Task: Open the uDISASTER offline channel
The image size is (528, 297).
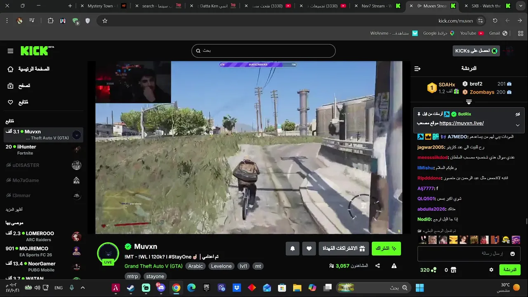Action: 43,165
